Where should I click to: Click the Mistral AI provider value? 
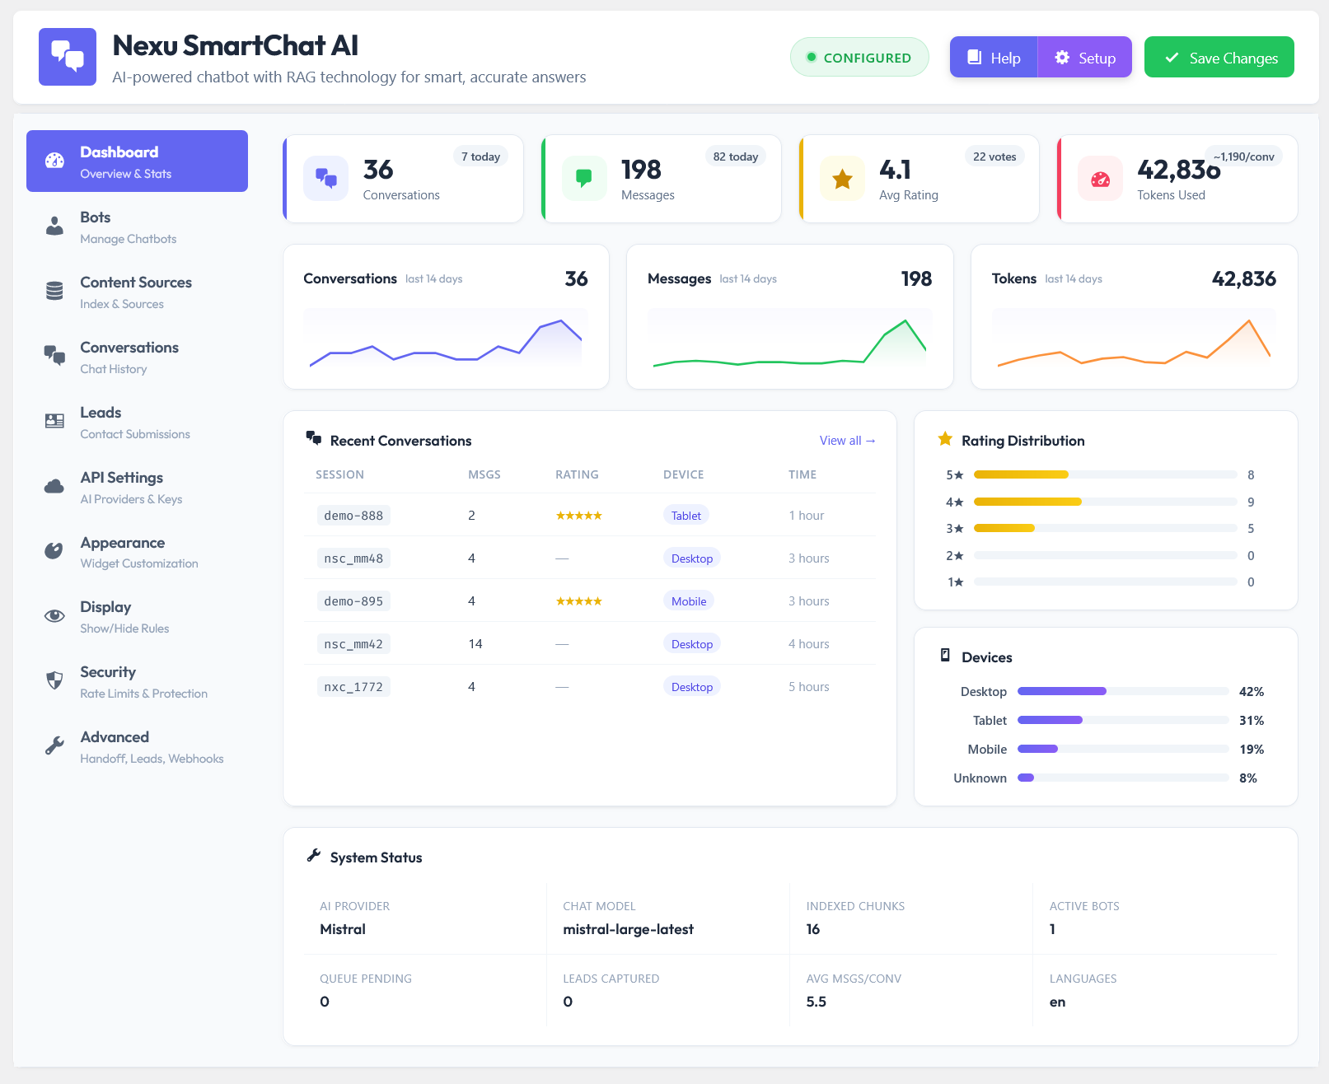pos(343,929)
